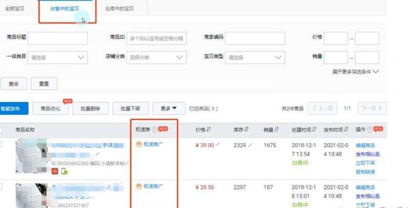The height and width of the screenshot is (208, 410).
Task: Open the 店铺分类 category dropdown
Action: tap(156, 57)
